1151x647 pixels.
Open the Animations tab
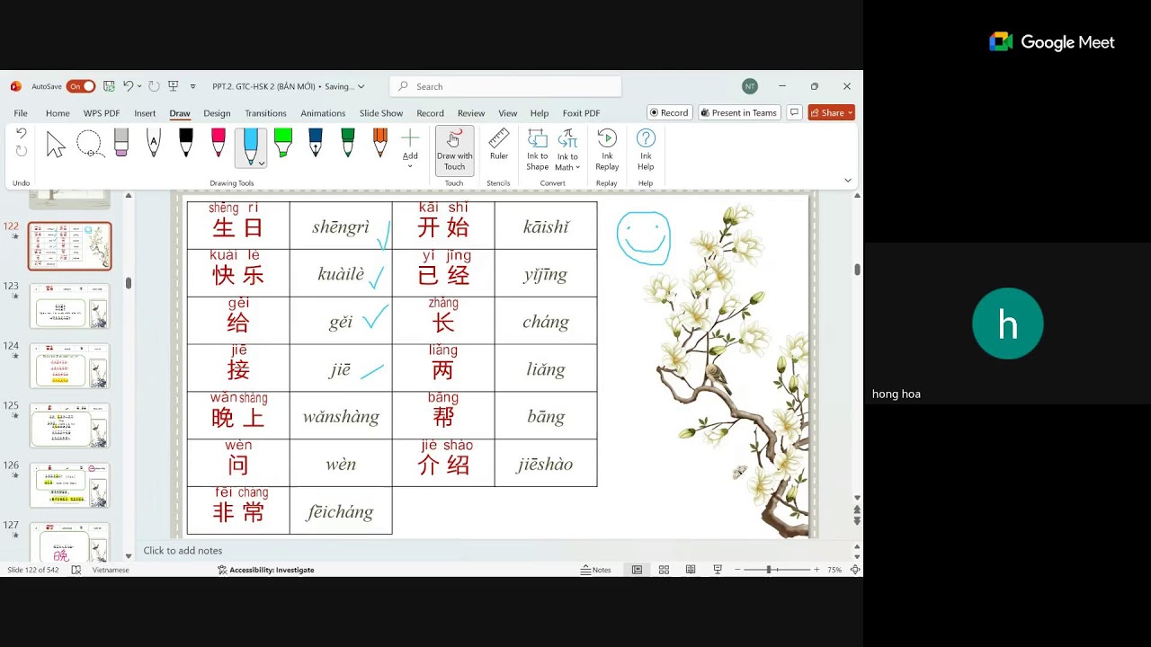click(x=323, y=113)
